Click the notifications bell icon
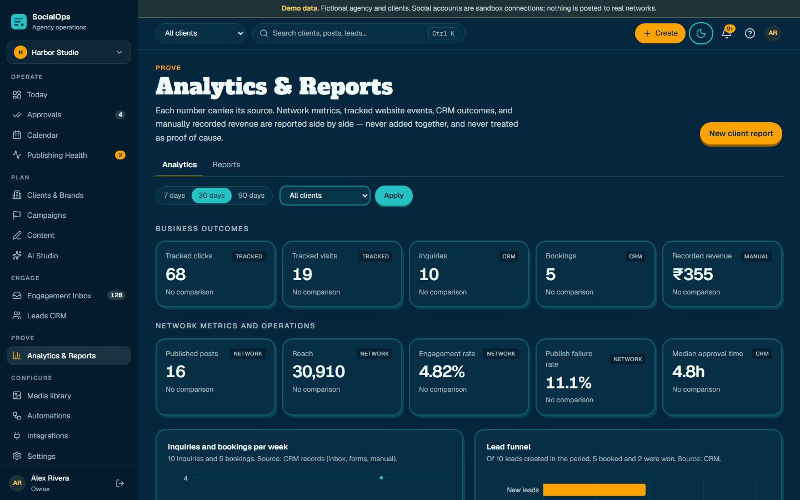This screenshot has height=500, width=800. 727,33
